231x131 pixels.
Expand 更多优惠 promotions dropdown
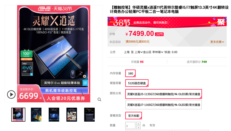[x=217, y=42]
